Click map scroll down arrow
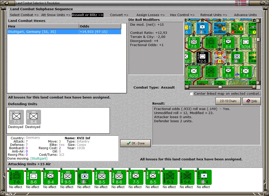Screen dimensions: 269x196 tap(258, 83)
